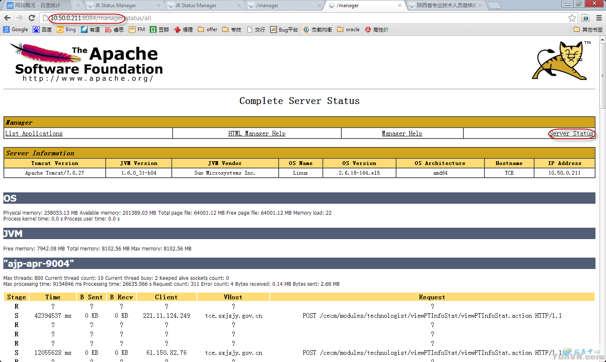Open the HTML Manager Help link
Viewport: 606px width, 362px height.
coord(257,133)
